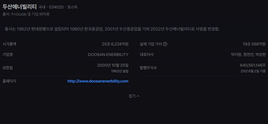The image size is (268, 124).
Task: Collapse the section with 접기 chevron
Action: (134, 96)
